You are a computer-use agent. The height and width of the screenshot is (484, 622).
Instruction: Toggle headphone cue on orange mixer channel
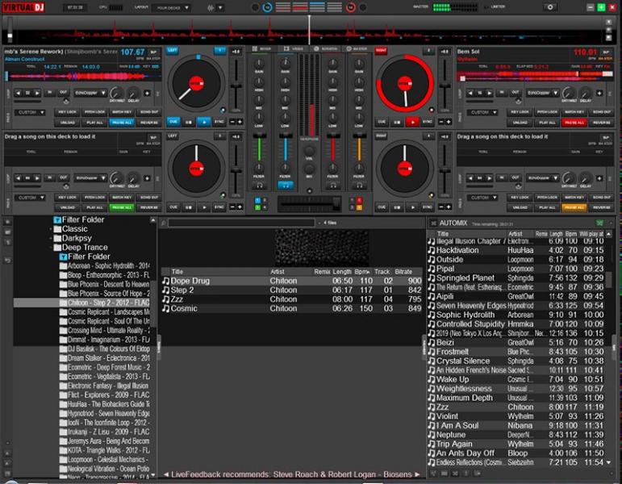pyautogui.click(x=359, y=186)
